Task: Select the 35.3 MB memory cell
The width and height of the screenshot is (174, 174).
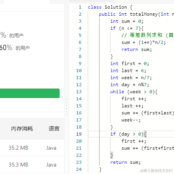Action: click(18, 165)
